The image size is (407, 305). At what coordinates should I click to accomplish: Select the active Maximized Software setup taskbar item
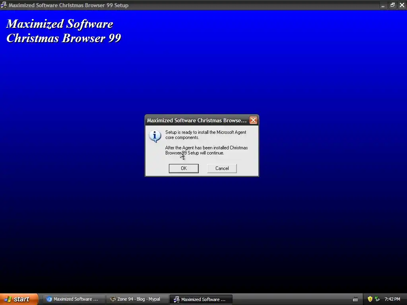(201, 299)
